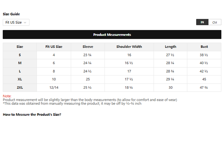224x150 pixels.
Task: Select the M size row label
Action: 20,63
